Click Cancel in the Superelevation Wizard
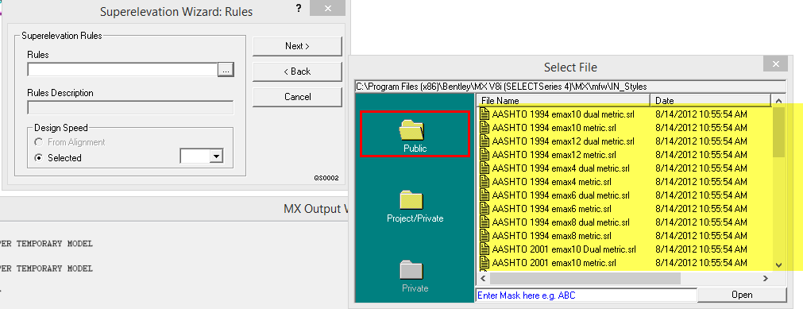 pyautogui.click(x=297, y=97)
